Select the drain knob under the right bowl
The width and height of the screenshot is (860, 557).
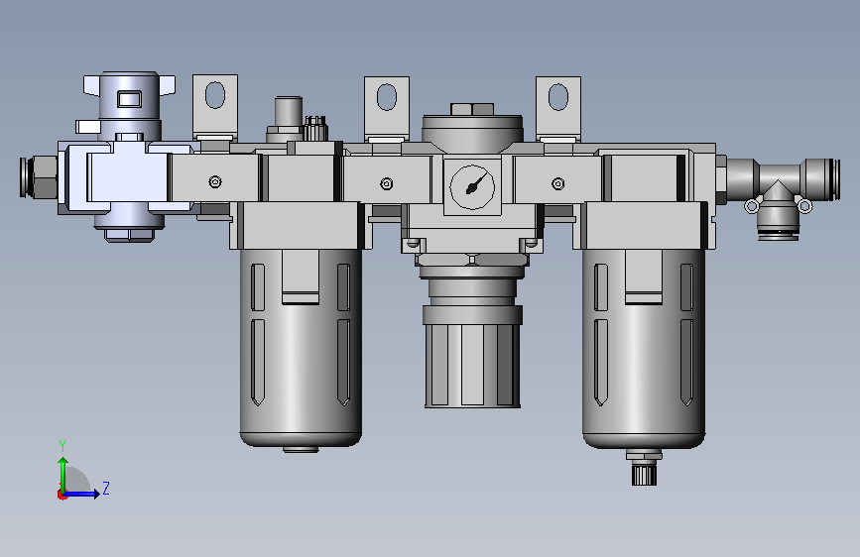click(644, 474)
